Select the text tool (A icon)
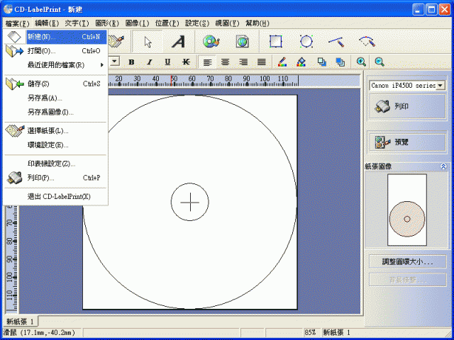This screenshot has width=454, height=340. click(x=178, y=42)
